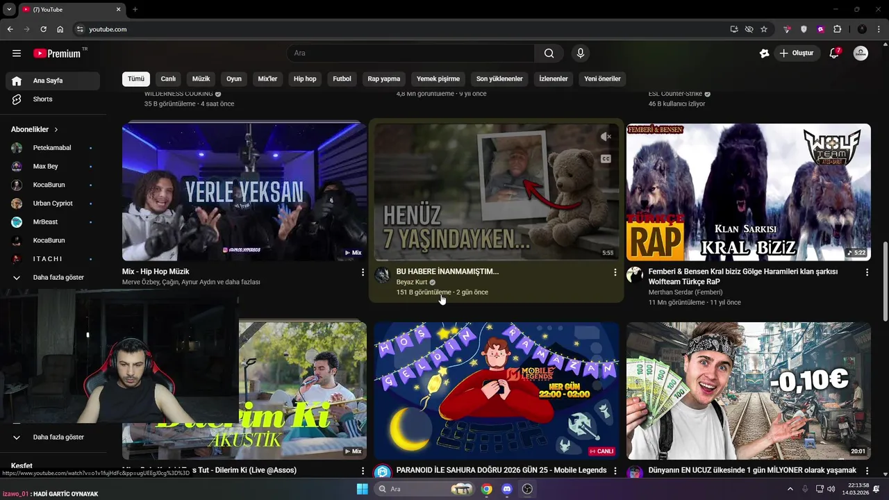Image resolution: width=889 pixels, height=500 pixels.
Task: Open taskbar volume speaker icon
Action: [x=831, y=489]
